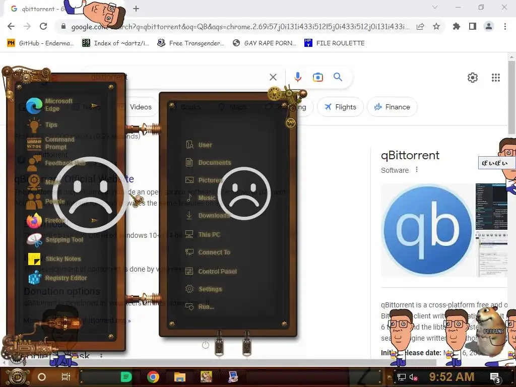This screenshot has width=516, height=387.
Task: Expand the Firefox jump list arrow
Action: click(94, 220)
